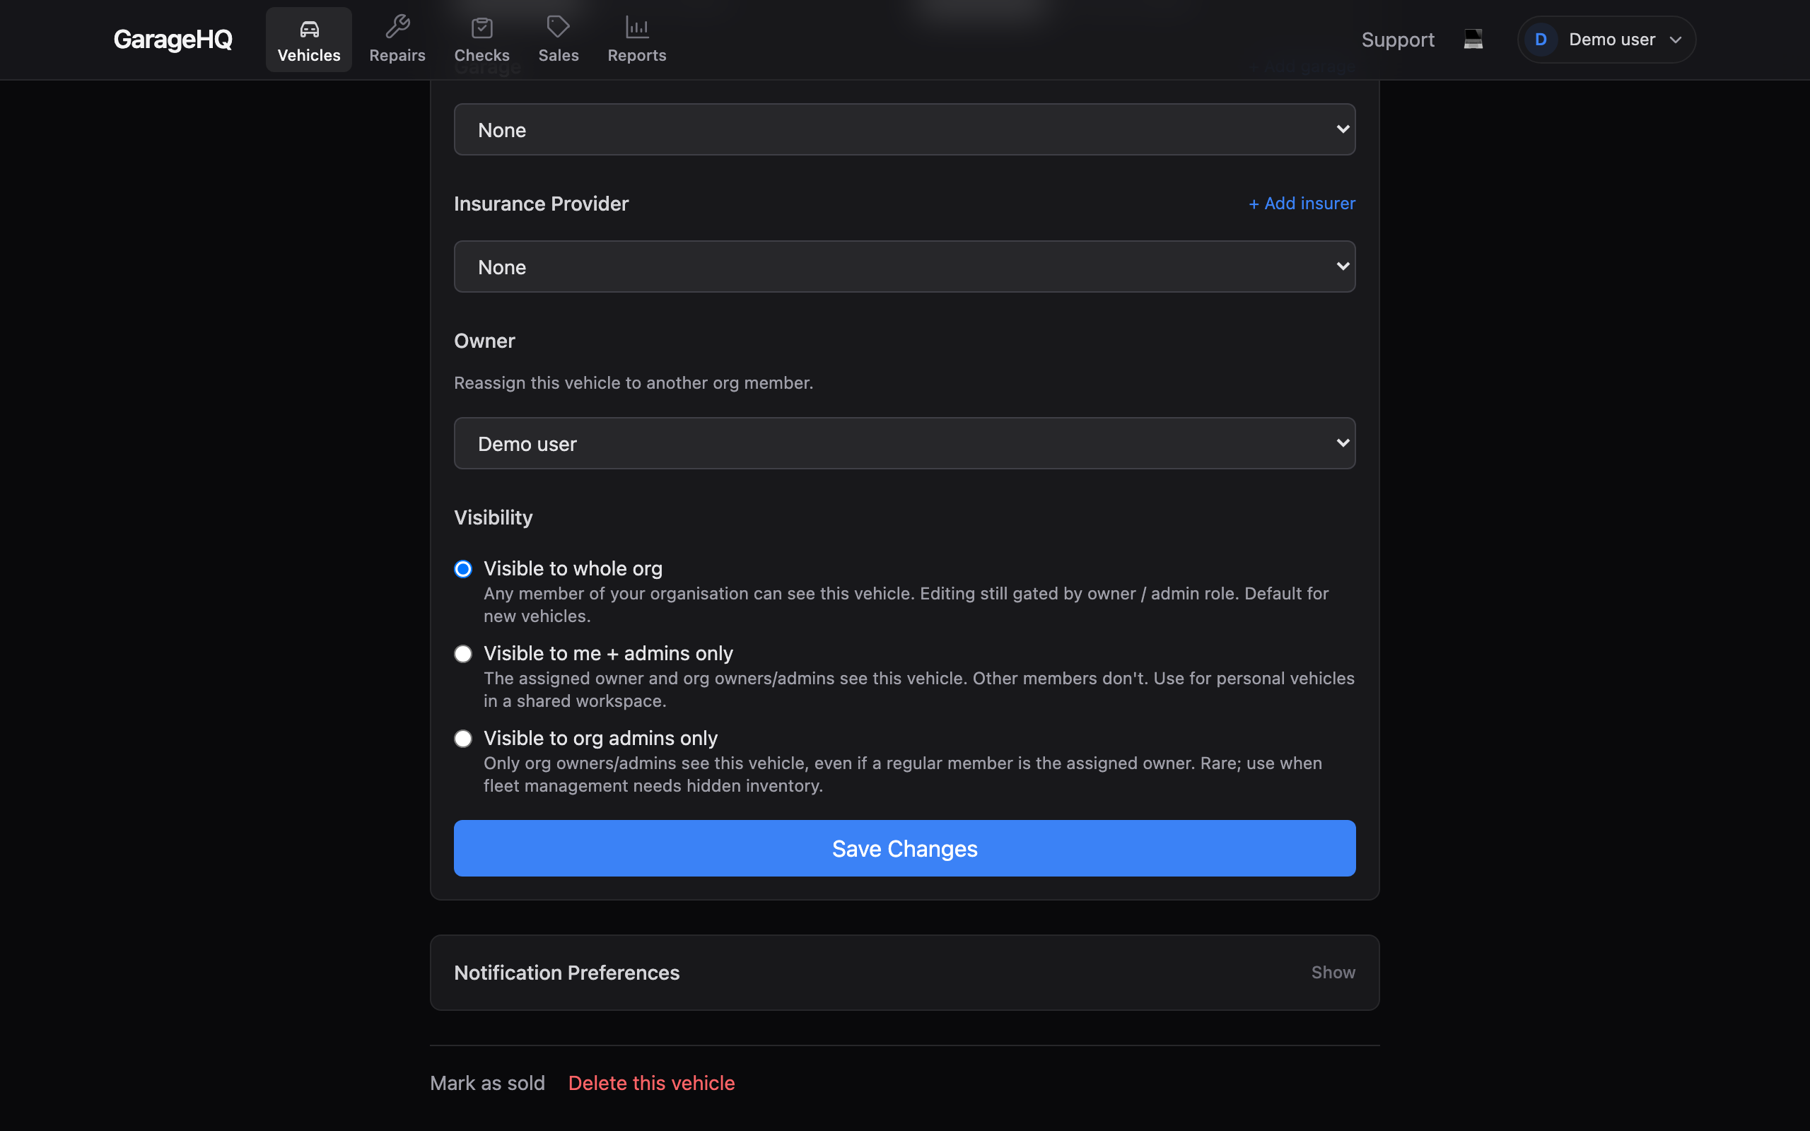Open the Garage dropdown set to None
The width and height of the screenshot is (1810, 1131).
coord(904,129)
